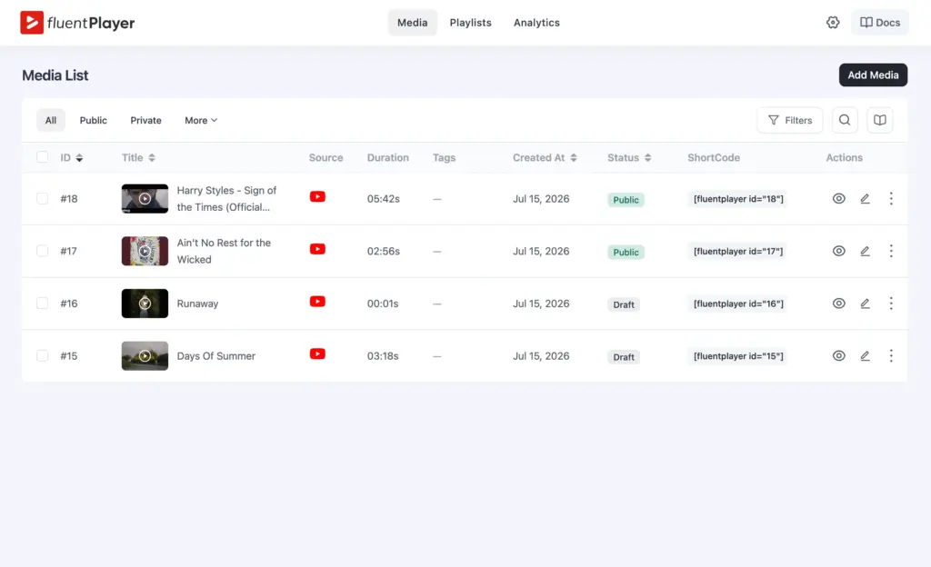The width and height of the screenshot is (931, 567).
Task: Select the checkbox for media #18
Action: click(x=42, y=198)
